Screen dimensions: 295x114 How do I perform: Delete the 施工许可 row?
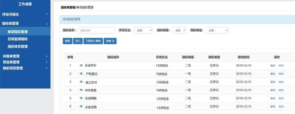coord(273,82)
